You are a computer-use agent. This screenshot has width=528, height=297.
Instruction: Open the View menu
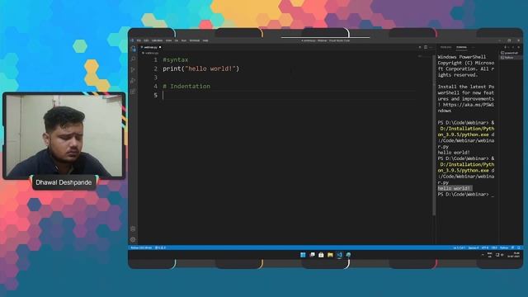[168, 40]
